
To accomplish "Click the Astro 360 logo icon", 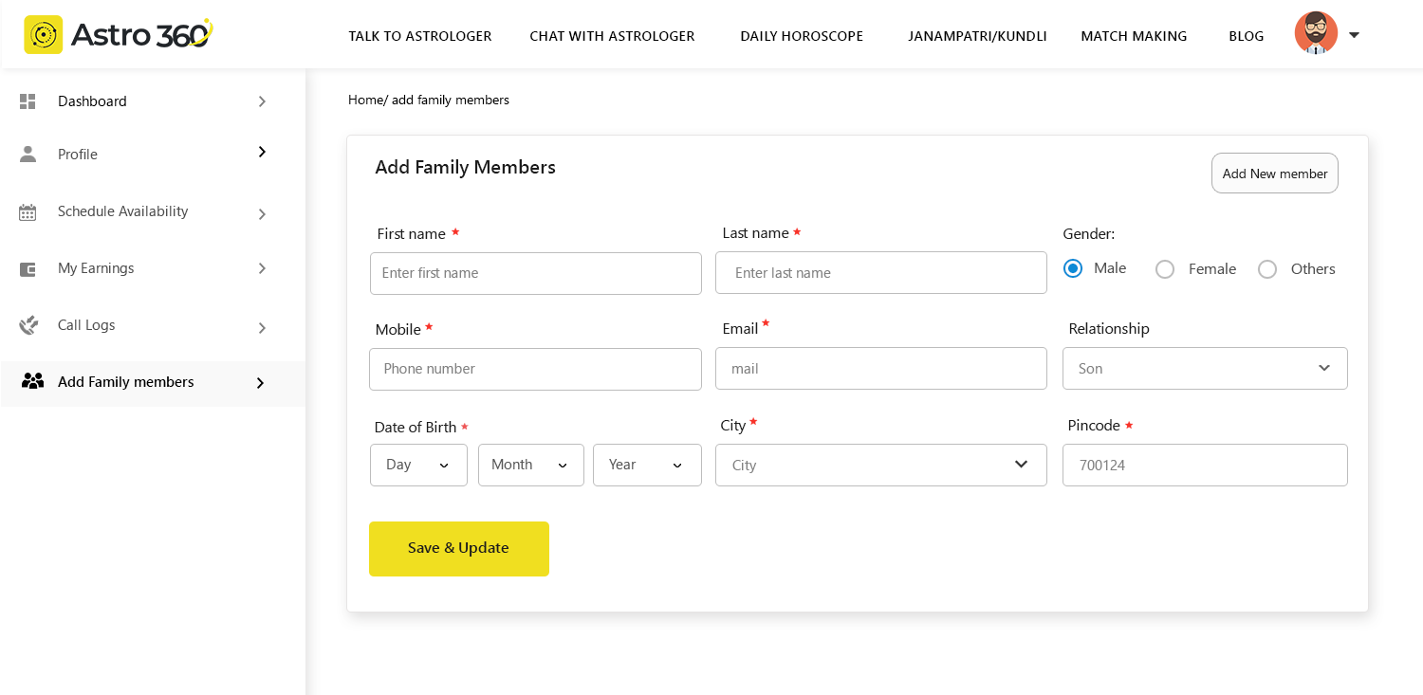I will coord(43,35).
